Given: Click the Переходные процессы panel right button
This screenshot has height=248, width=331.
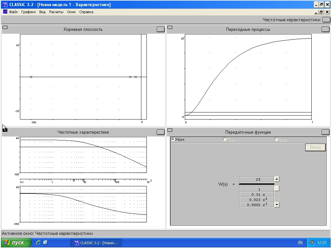Looking at the screenshot, I should pyautogui.click(x=326, y=30).
